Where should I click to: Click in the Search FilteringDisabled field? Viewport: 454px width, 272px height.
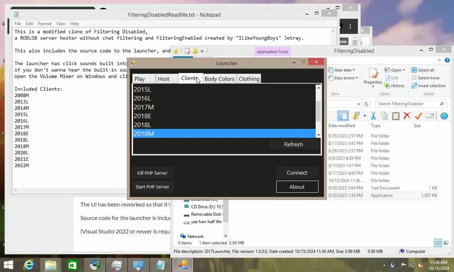tap(407, 104)
